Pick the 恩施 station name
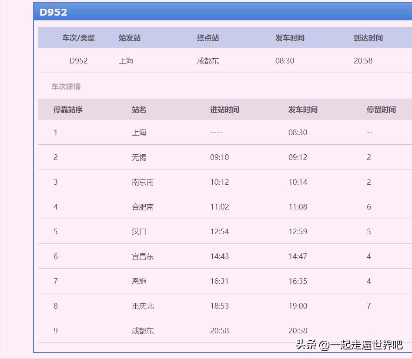Screen dimensions: 412x359 click(139, 281)
